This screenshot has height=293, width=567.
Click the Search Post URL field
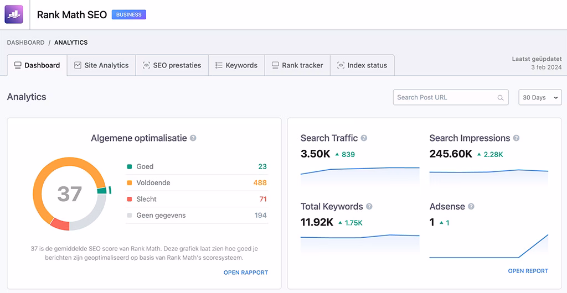tap(451, 97)
